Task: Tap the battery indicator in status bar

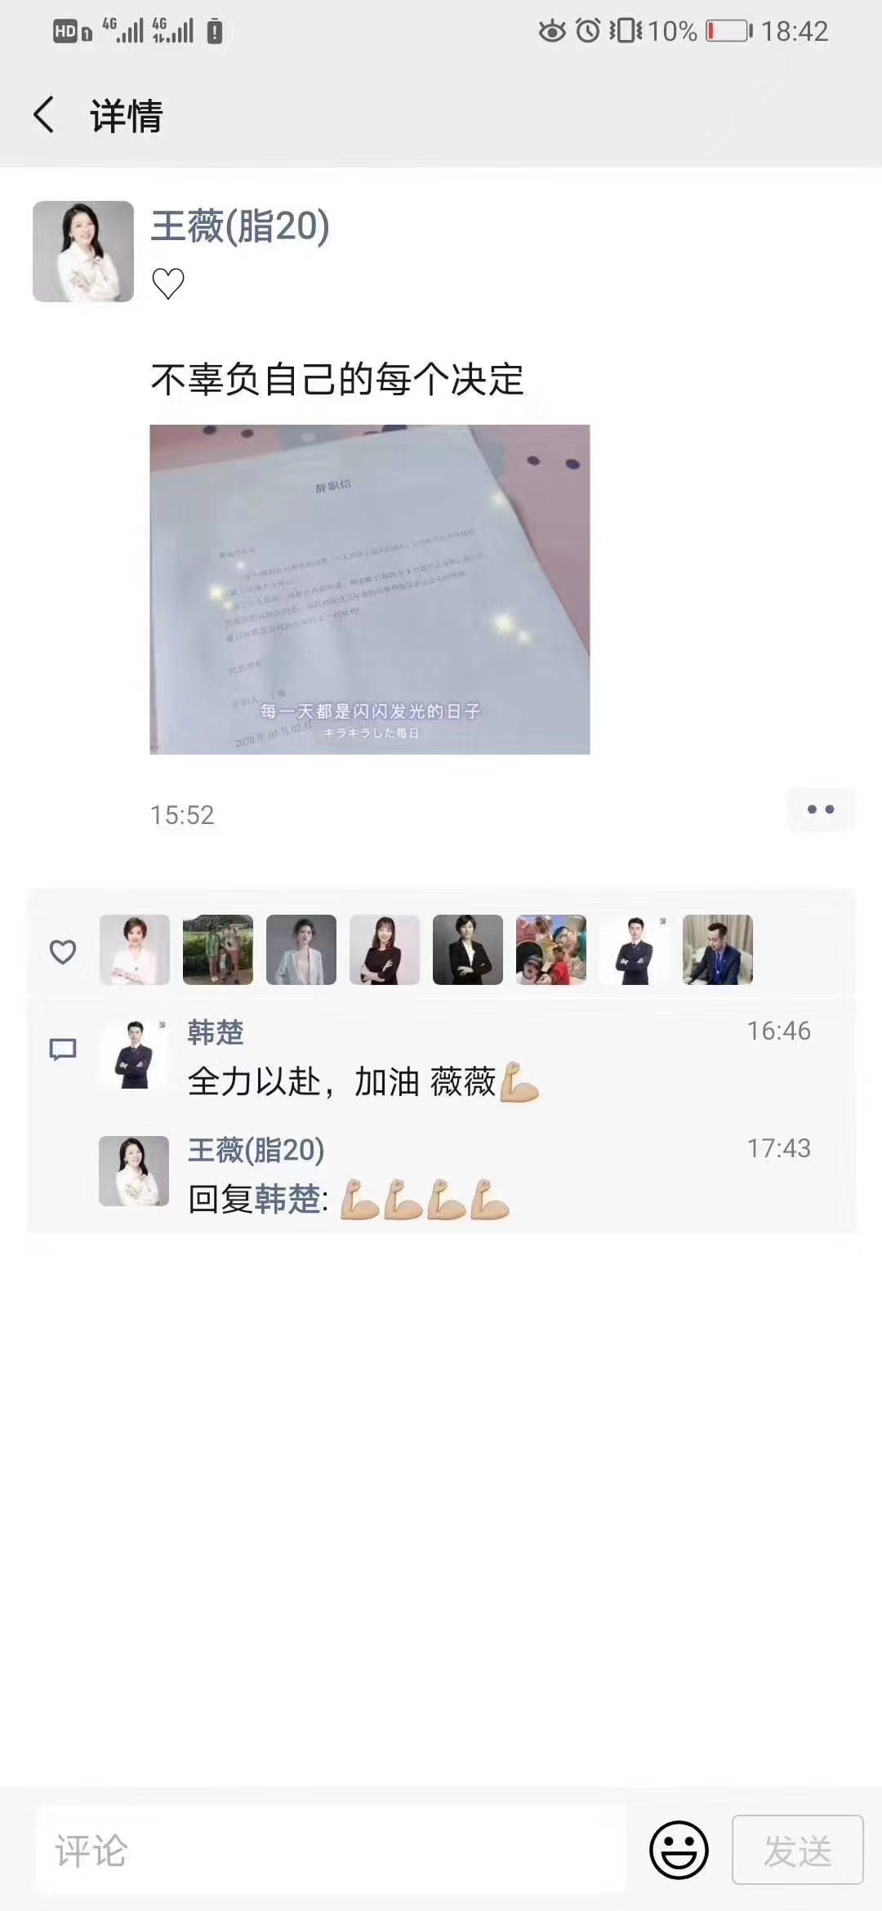Action: click(729, 32)
